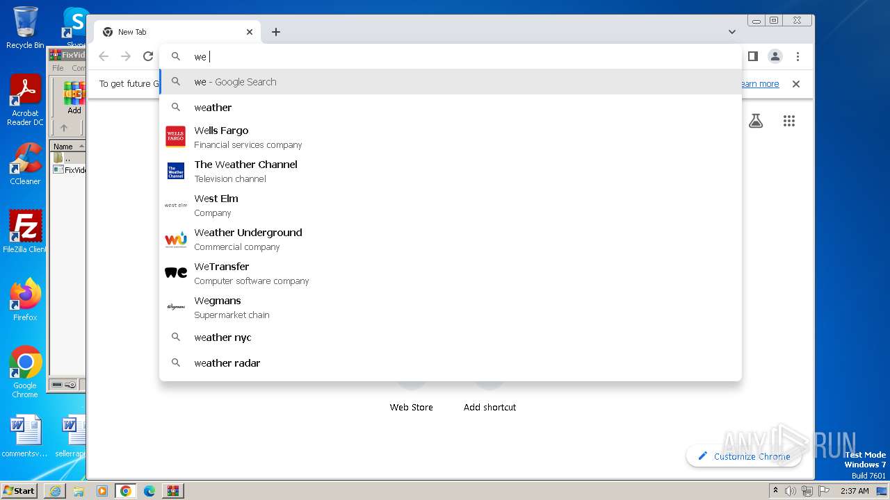Show hidden system tray icons
The image size is (890, 500).
[775, 491]
